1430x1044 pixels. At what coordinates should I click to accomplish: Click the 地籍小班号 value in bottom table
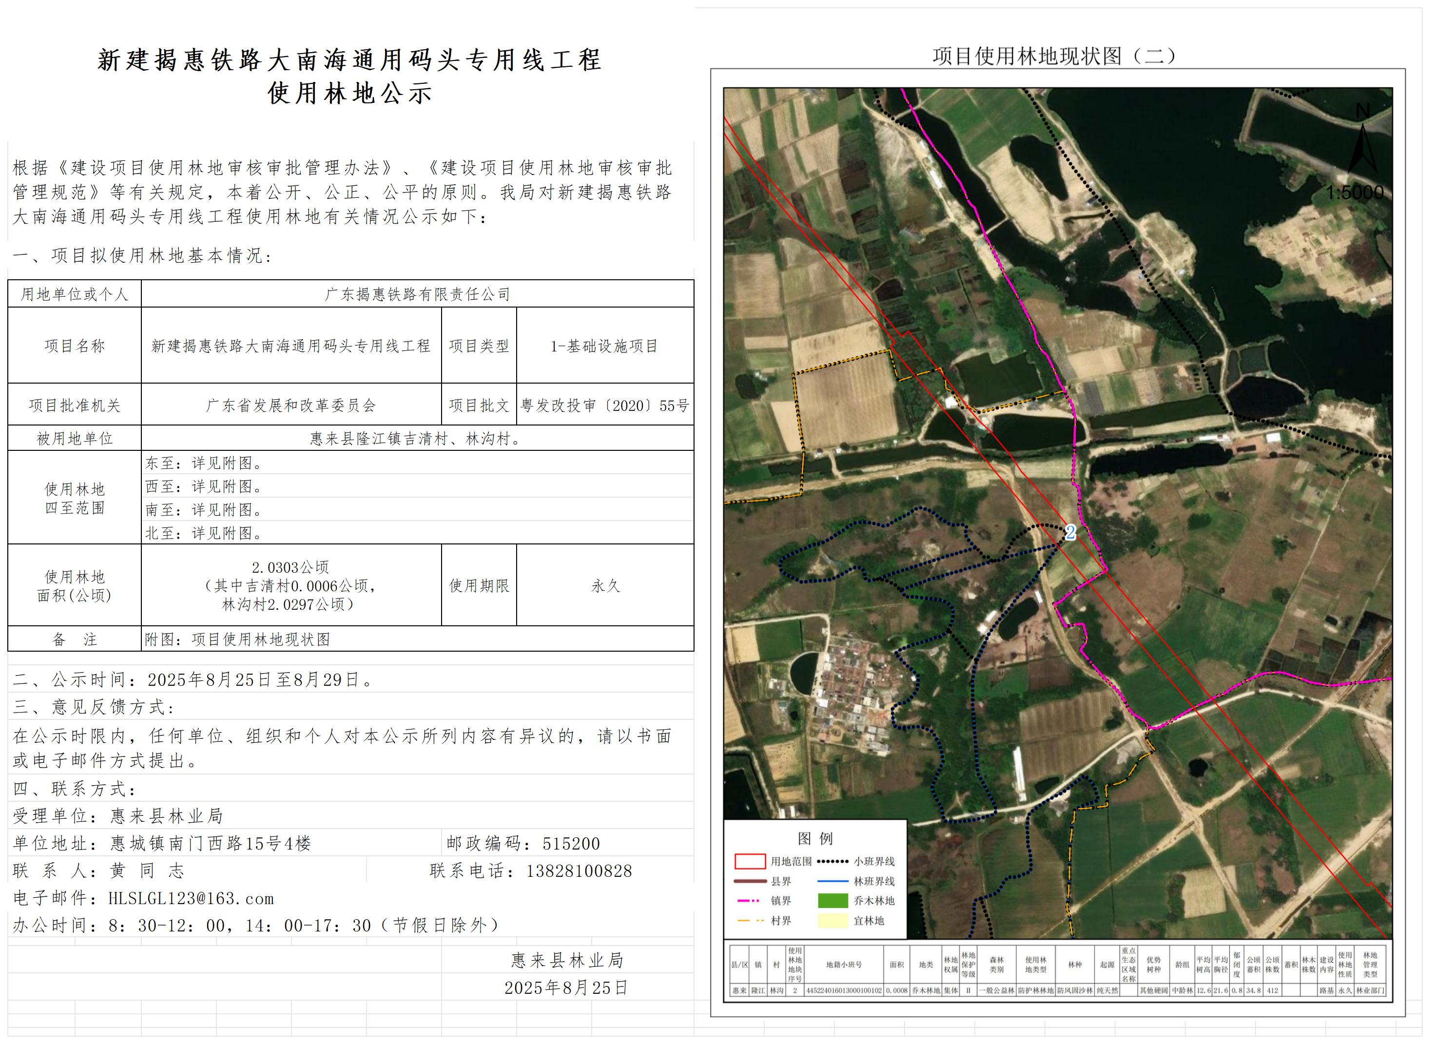pos(844,991)
